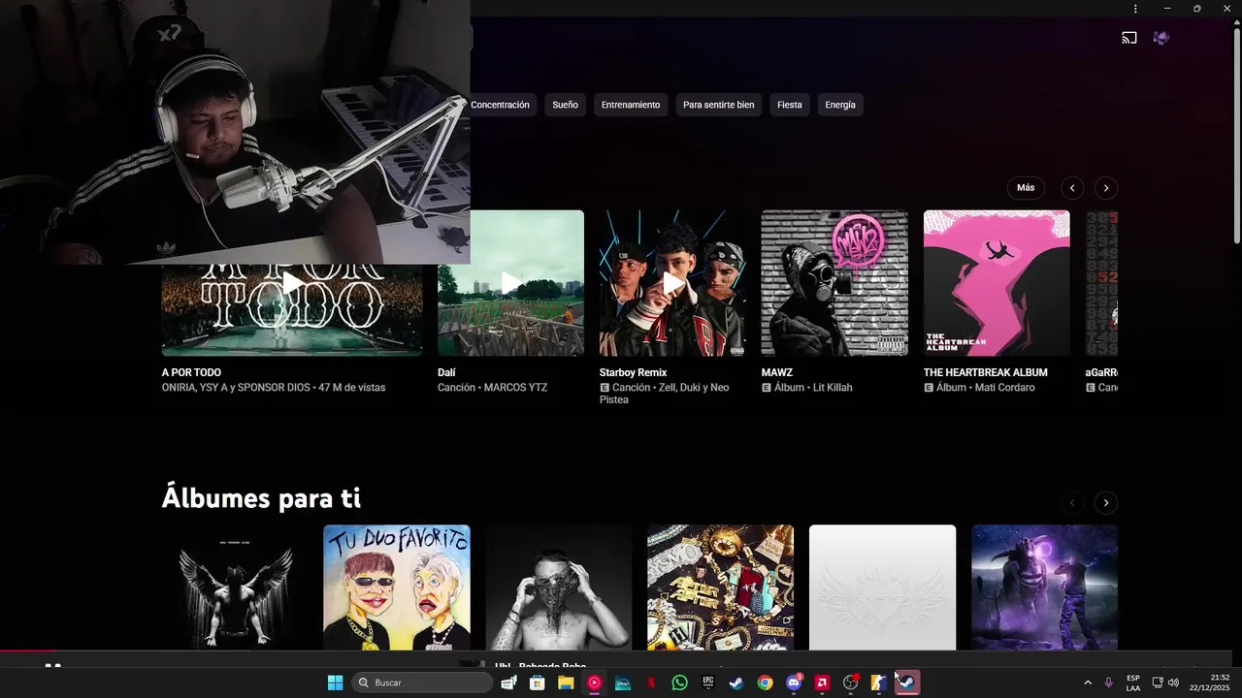Open Microsoft Store from the taskbar

coord(537,682)
